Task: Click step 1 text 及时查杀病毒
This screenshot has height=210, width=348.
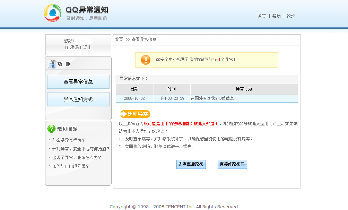Action: point(137,139)
